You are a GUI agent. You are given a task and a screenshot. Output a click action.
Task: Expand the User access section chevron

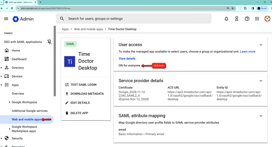tap(261, 45)
